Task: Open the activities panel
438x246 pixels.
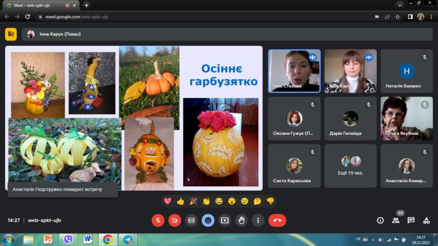Action: (x=426, y=220)
